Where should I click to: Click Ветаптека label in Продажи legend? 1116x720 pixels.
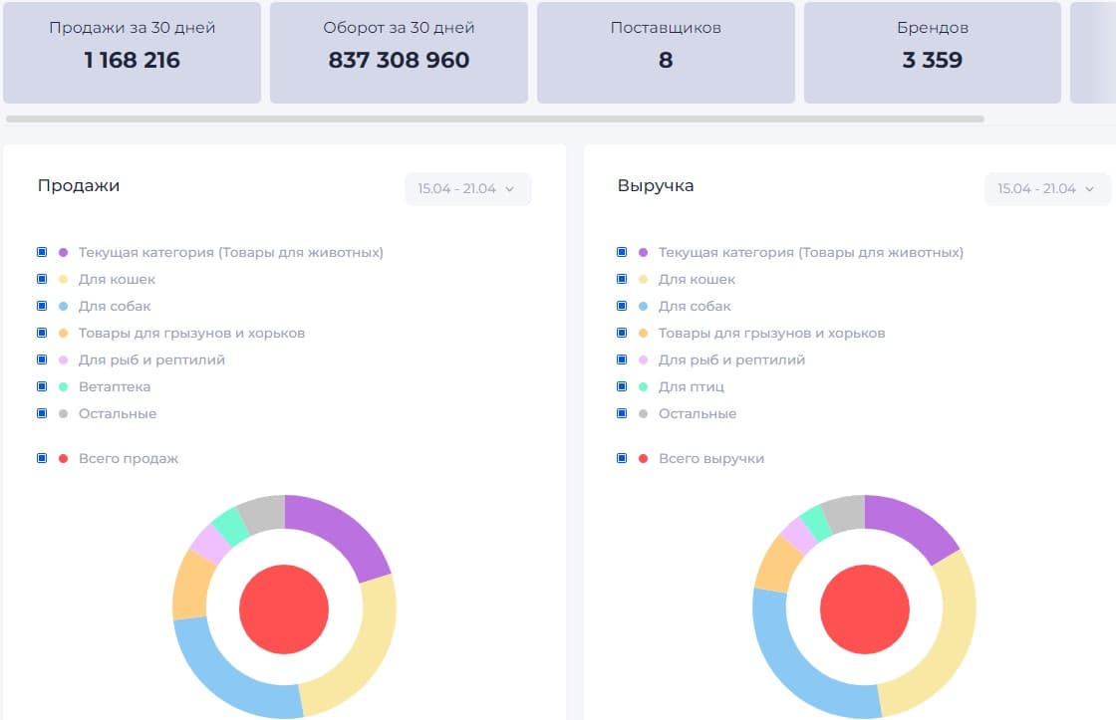pos(115,387)
